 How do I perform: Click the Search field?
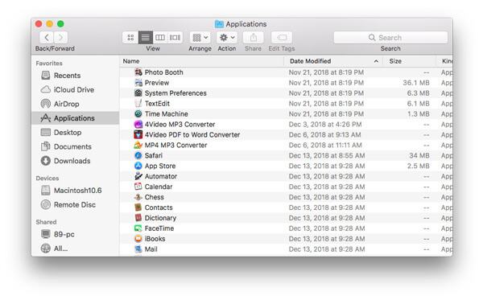coord(390,38)
